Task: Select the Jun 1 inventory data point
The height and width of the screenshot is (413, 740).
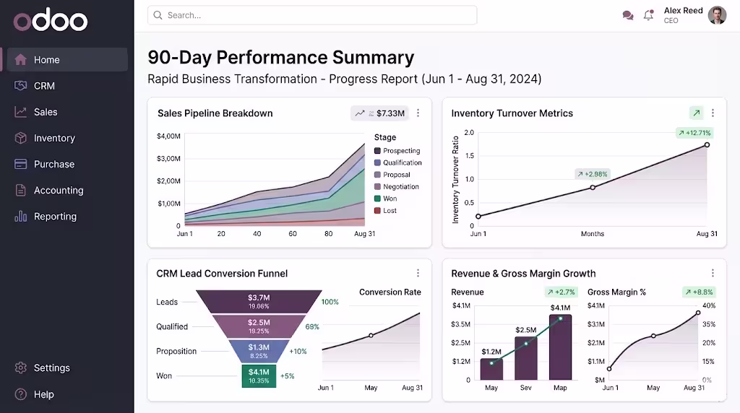Action: (x=478, y=217)
